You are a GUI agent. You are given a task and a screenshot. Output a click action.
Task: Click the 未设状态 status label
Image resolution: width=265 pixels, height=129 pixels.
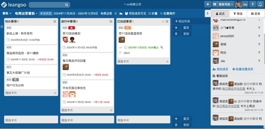click(x=46, y=13)
